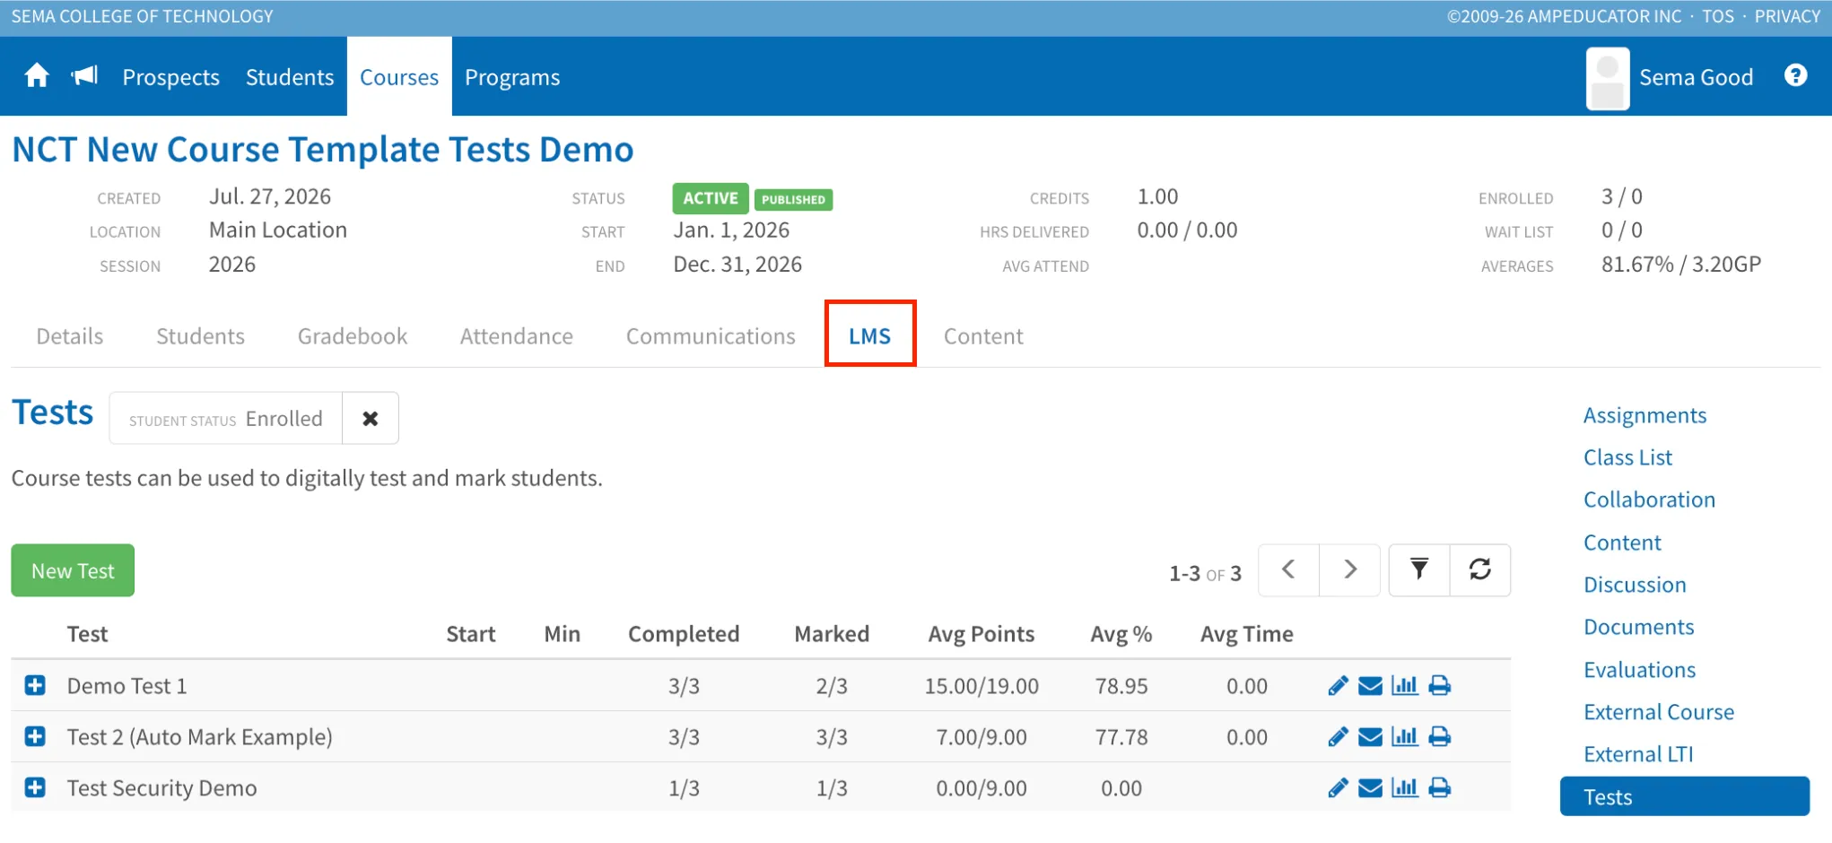Create a new test with New Test
The width and height of the screenshot is (1832, 843).
click(73, 570)
